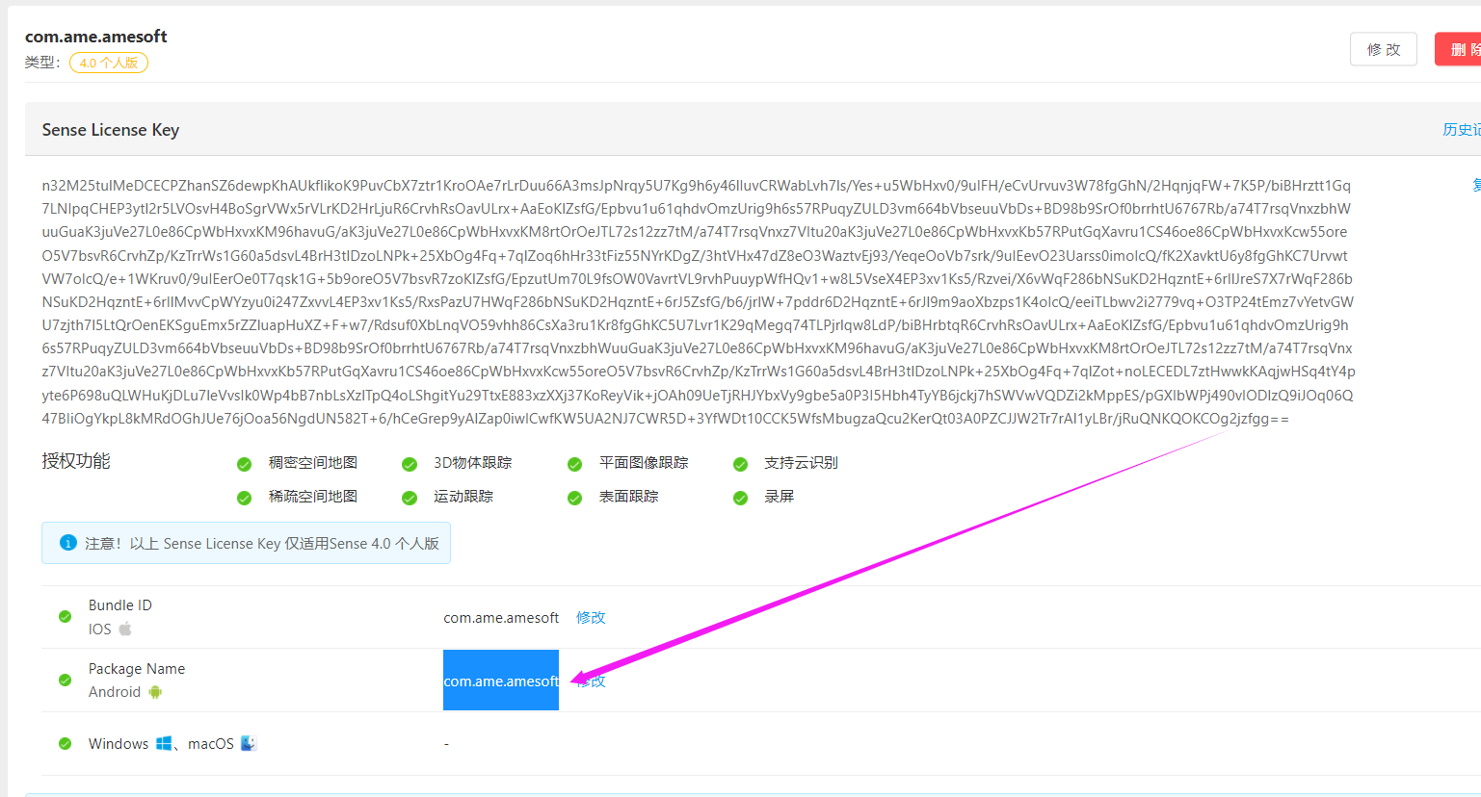Click the Android robot icon under Package Name
Viewport: 1481px width, 797px height.
[154, 691]
